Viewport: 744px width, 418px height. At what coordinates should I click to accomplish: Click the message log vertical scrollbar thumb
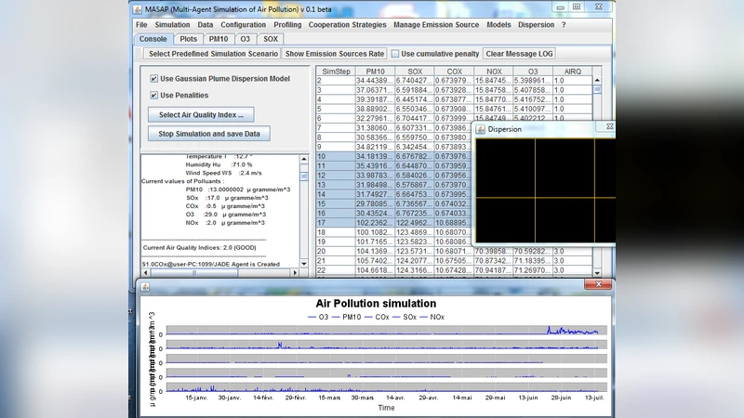(304, 174)
